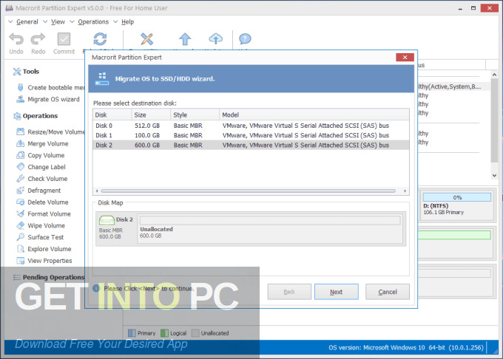Click the Unallocated legend color swatch
Image resolution: width=503 pixels, height=359 pixels.
[x=195, y=333]
